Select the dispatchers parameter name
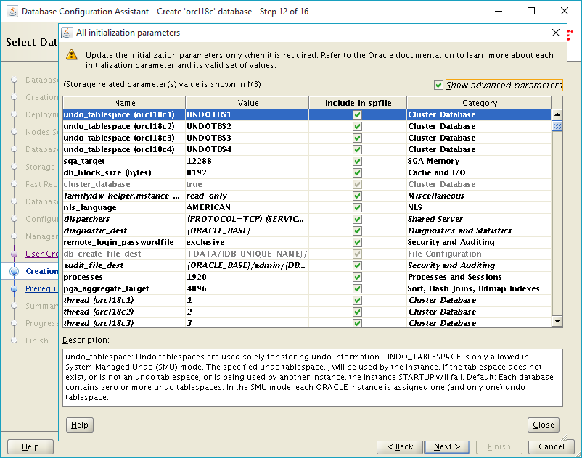Viewport: 582px width, 458px height. [x=124, y=219]
